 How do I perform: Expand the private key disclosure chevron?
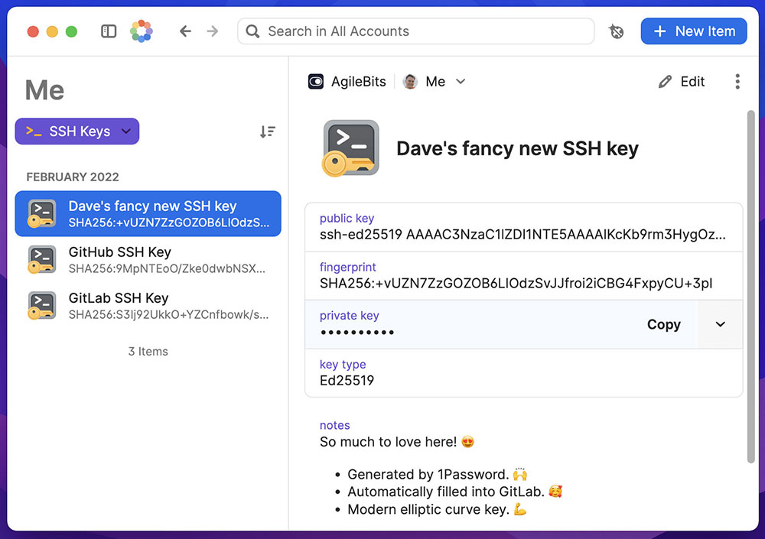click(x=720, y=324)
